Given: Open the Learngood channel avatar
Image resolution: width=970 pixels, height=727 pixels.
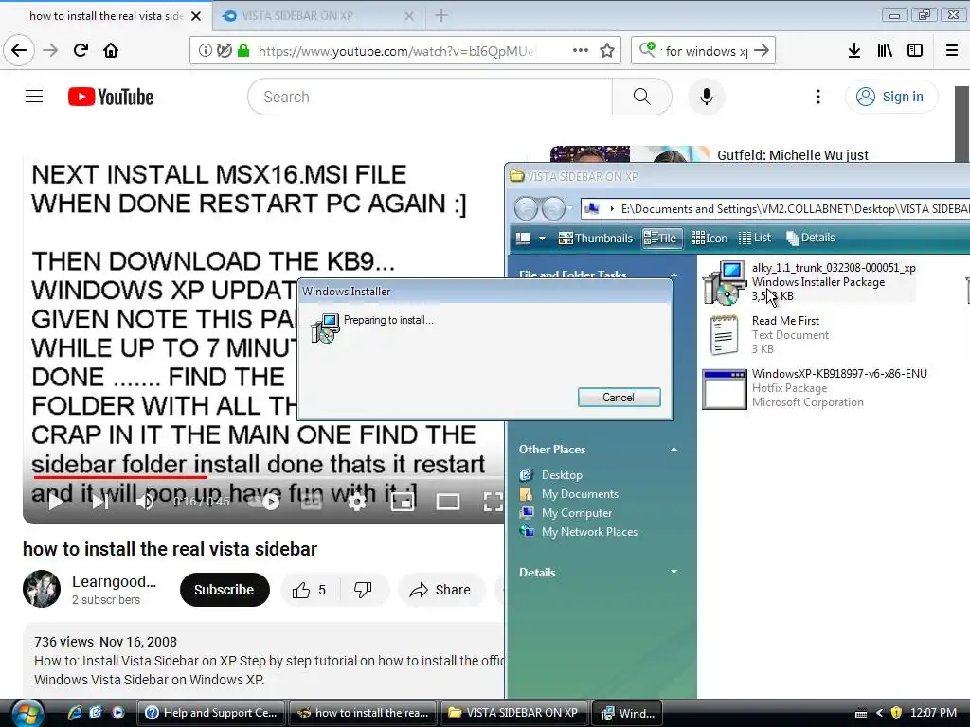Looking at the screenshot, I should [42, 589].
